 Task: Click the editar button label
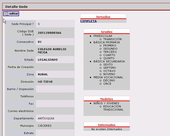[14, 14]
